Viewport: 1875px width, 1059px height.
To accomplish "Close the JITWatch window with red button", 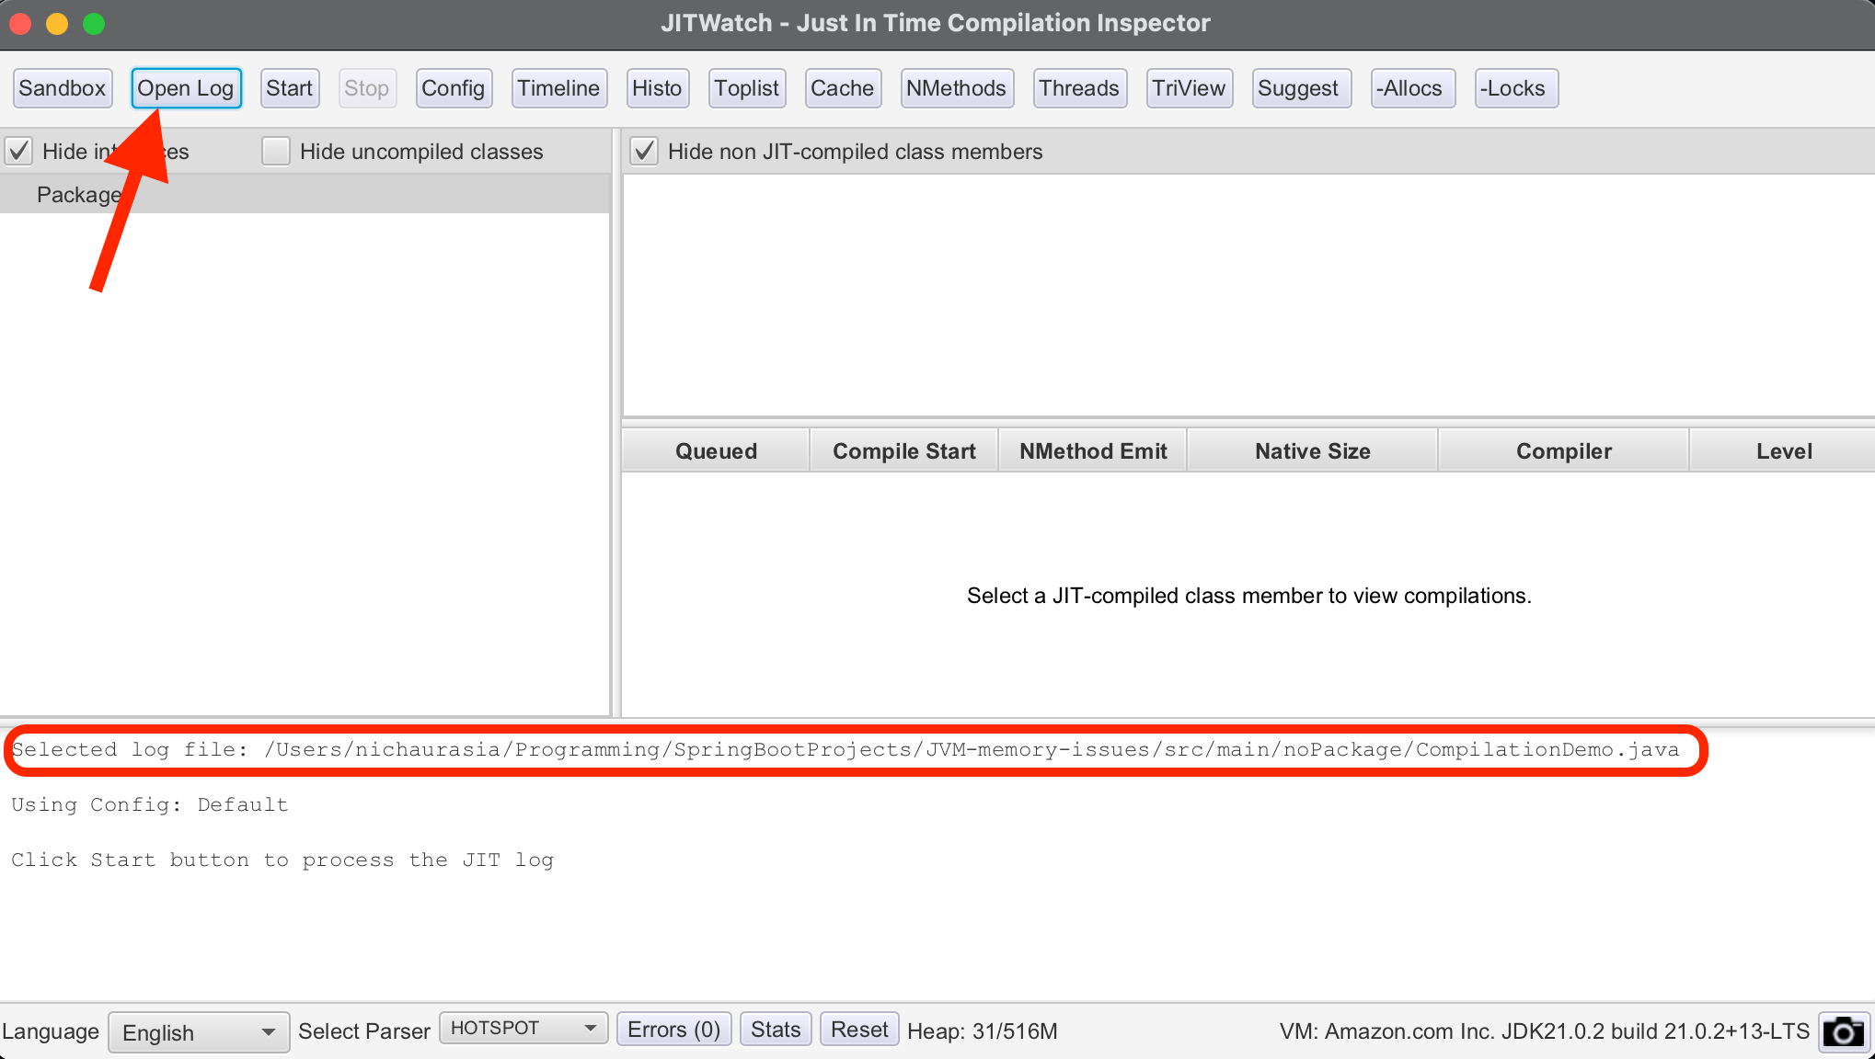I will 19,23.
